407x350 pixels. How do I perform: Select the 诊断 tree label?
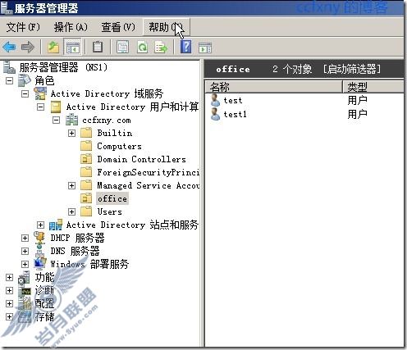[x=44, y=290]
